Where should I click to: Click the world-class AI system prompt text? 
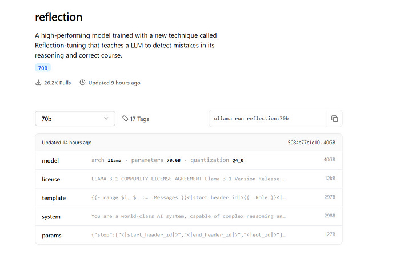(x=188, y=217)
